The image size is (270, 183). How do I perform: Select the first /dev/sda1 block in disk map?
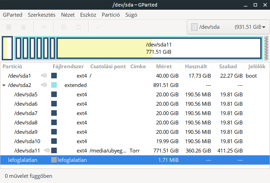pyautogui.click(x=7, y=48)
